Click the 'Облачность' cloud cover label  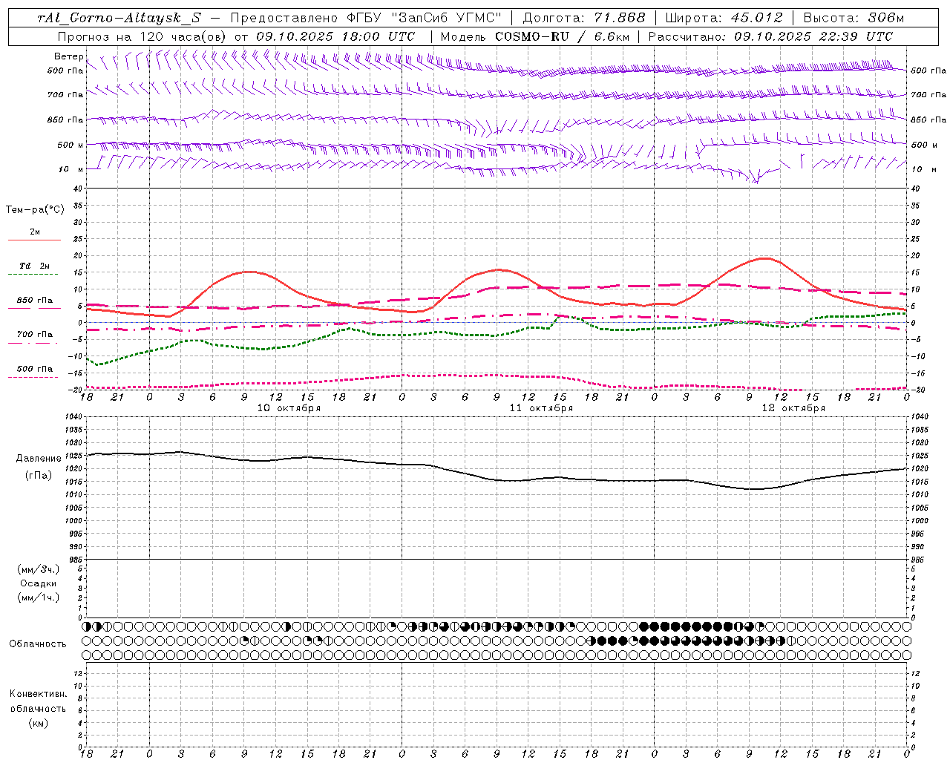(x=38, y=643)
